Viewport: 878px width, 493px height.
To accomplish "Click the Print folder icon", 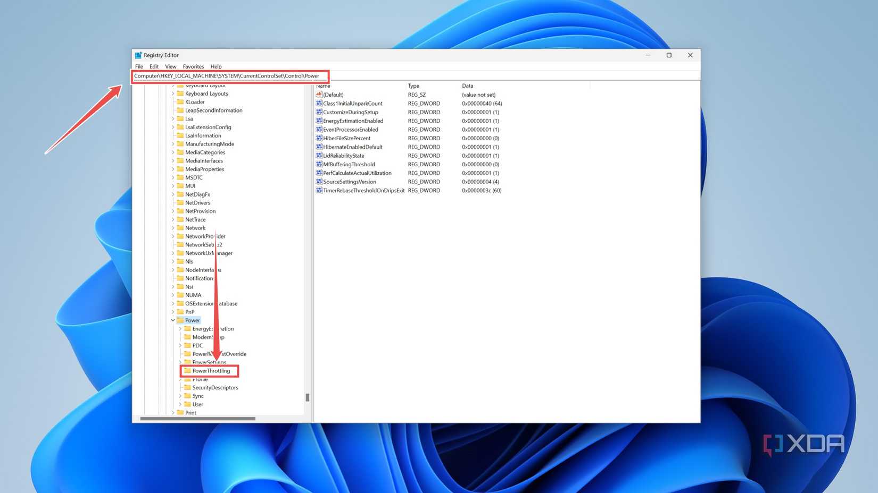I will point(180,413).
